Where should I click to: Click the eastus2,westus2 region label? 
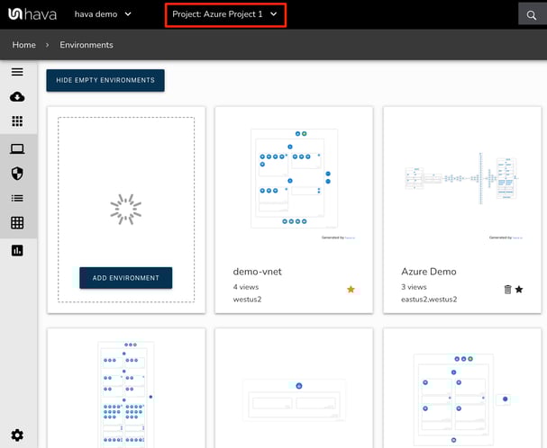pos(429,300)
